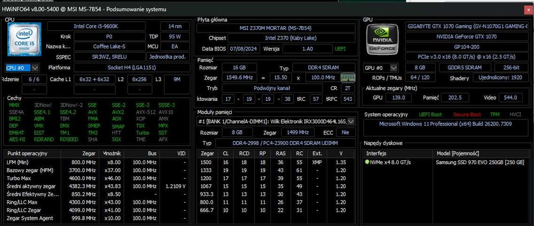Click the Intel Core i5-9600K name field
The width and height of the screenshot is (534, 226).
click(x=96, y=27)
